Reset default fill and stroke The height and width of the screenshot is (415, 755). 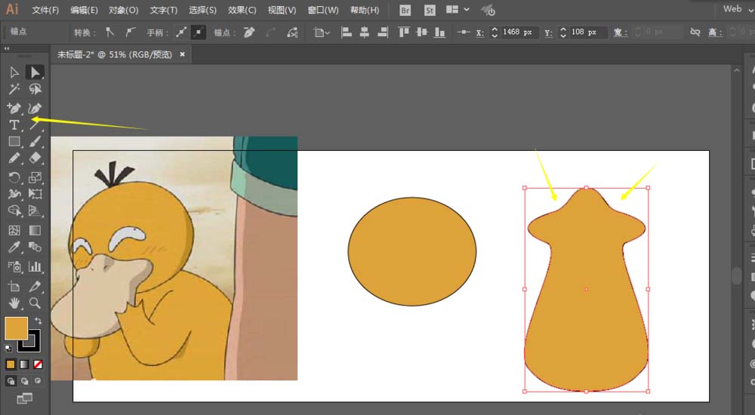click(x=8, y=348)
